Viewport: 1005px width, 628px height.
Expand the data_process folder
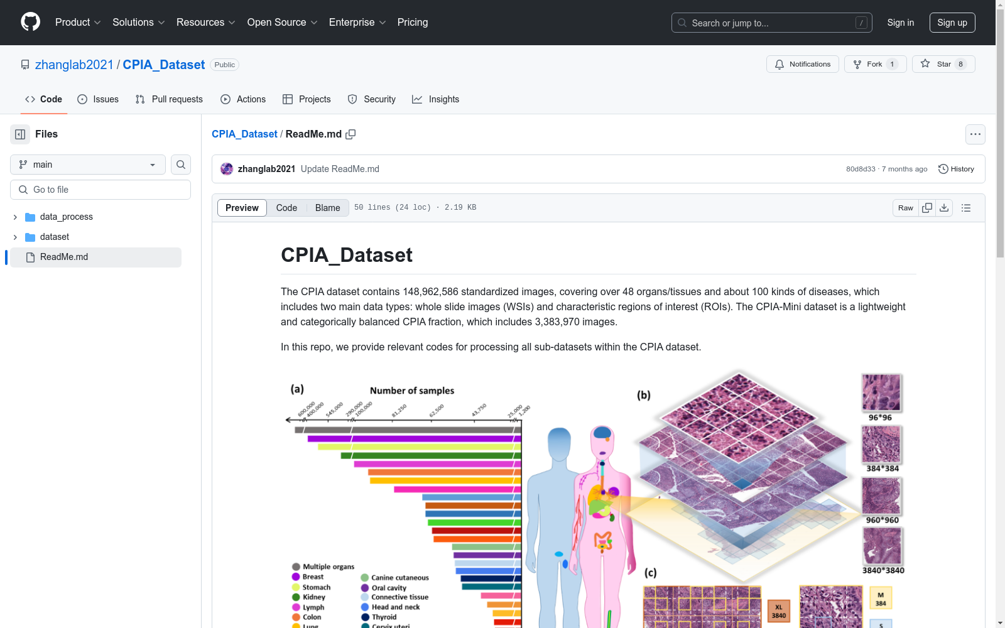[x=14, y=217]
